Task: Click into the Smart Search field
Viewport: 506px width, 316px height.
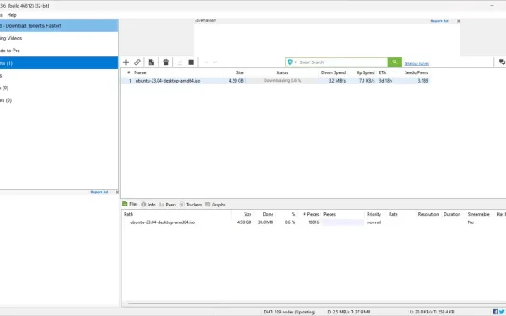Action: [342, 62]
